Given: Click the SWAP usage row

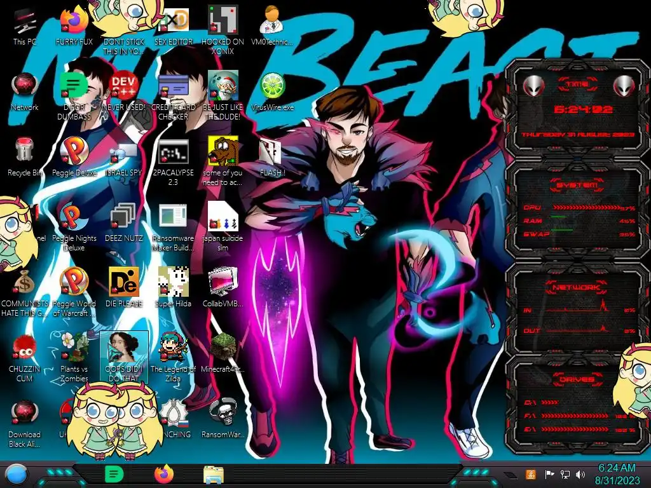Looking at the screenshot, I should point(579,234).
